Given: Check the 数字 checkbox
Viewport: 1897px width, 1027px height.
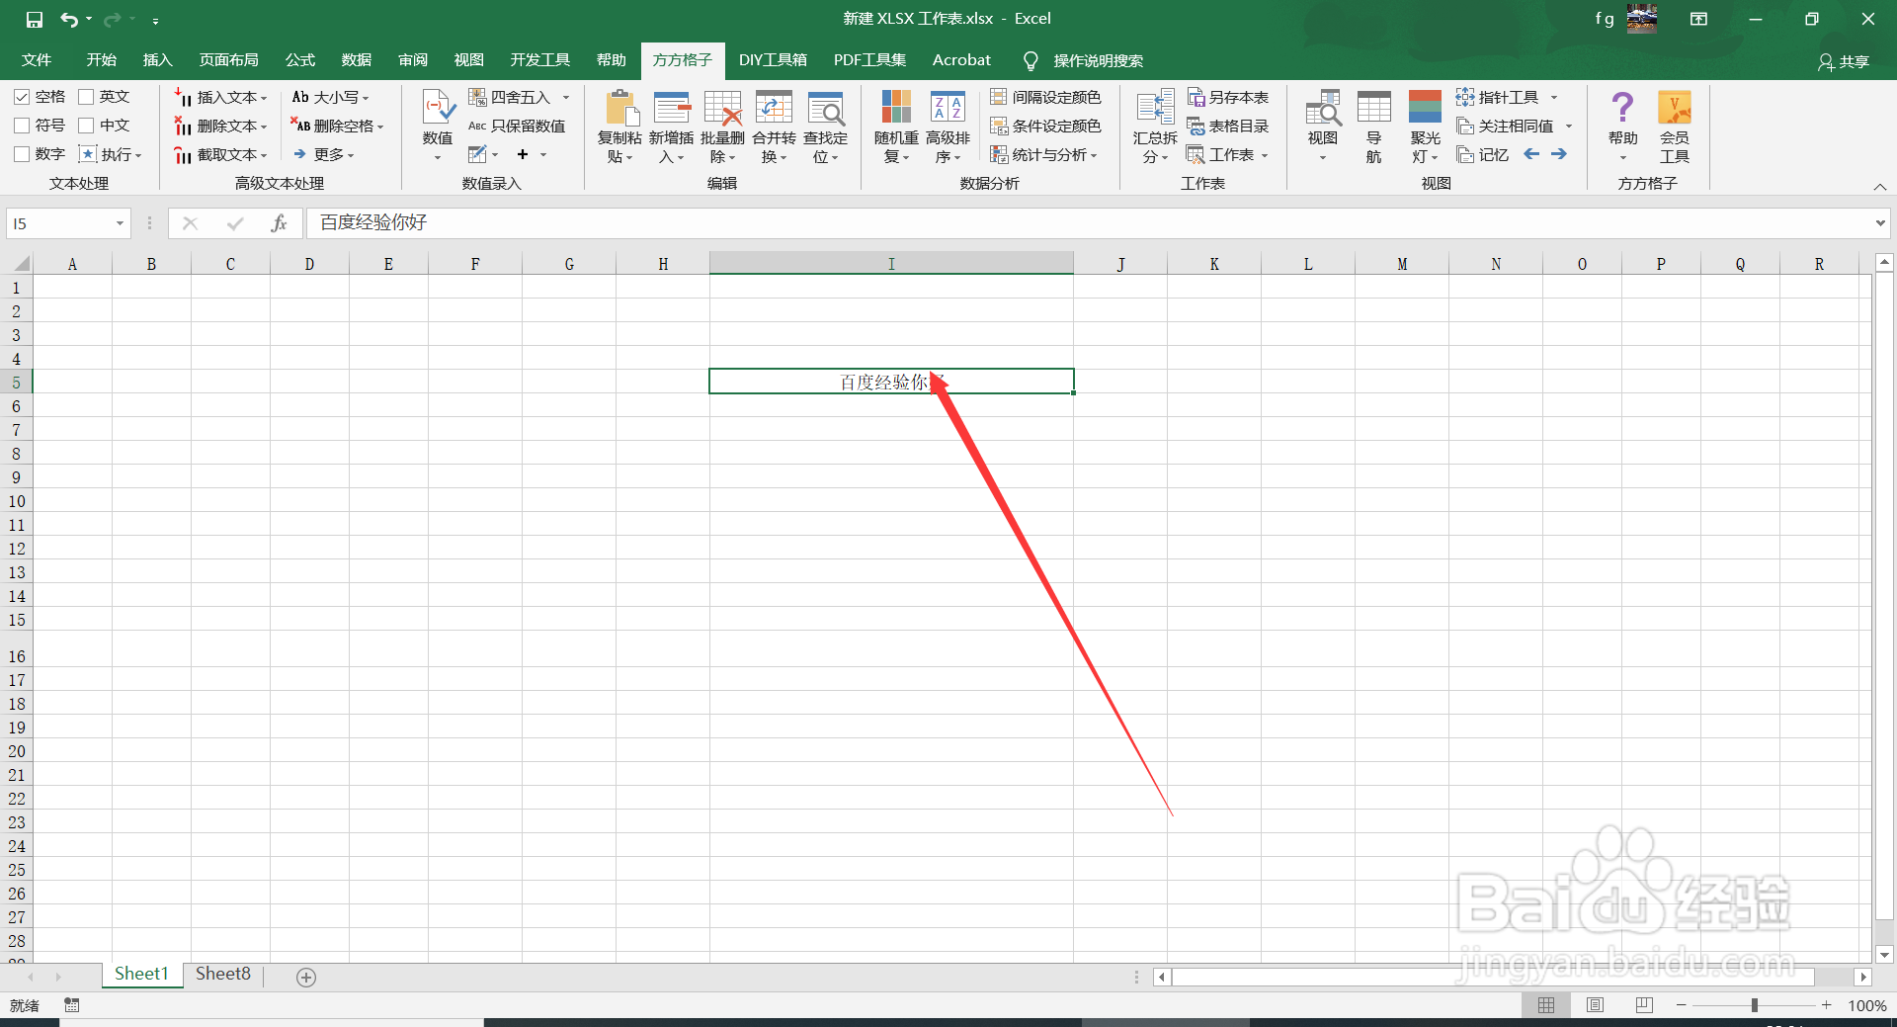Looking at the screenshot, I should [22, 154].
